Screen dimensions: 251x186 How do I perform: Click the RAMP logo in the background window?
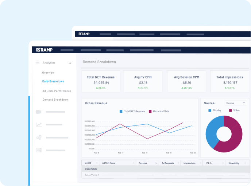(84, 34)
